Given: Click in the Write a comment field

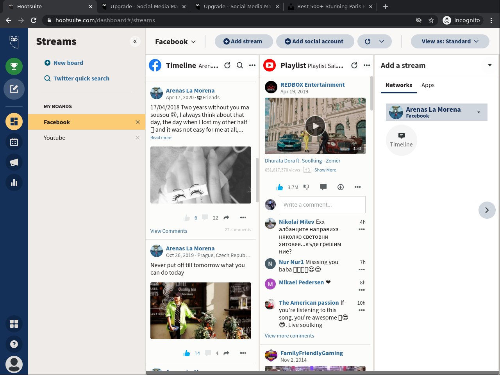Looking at the screenshot, I should click(x=322, y=205).
